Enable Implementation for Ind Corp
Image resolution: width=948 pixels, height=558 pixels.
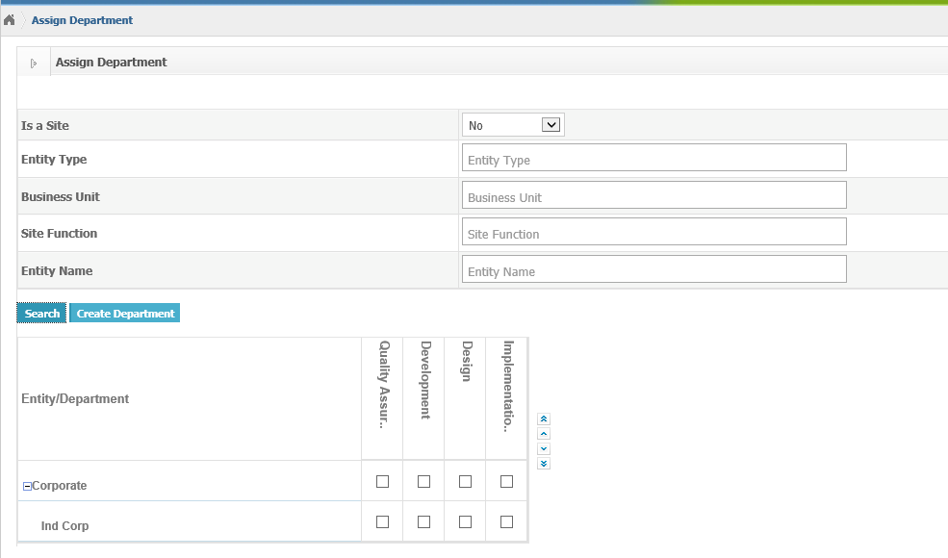tap(506, 521)
